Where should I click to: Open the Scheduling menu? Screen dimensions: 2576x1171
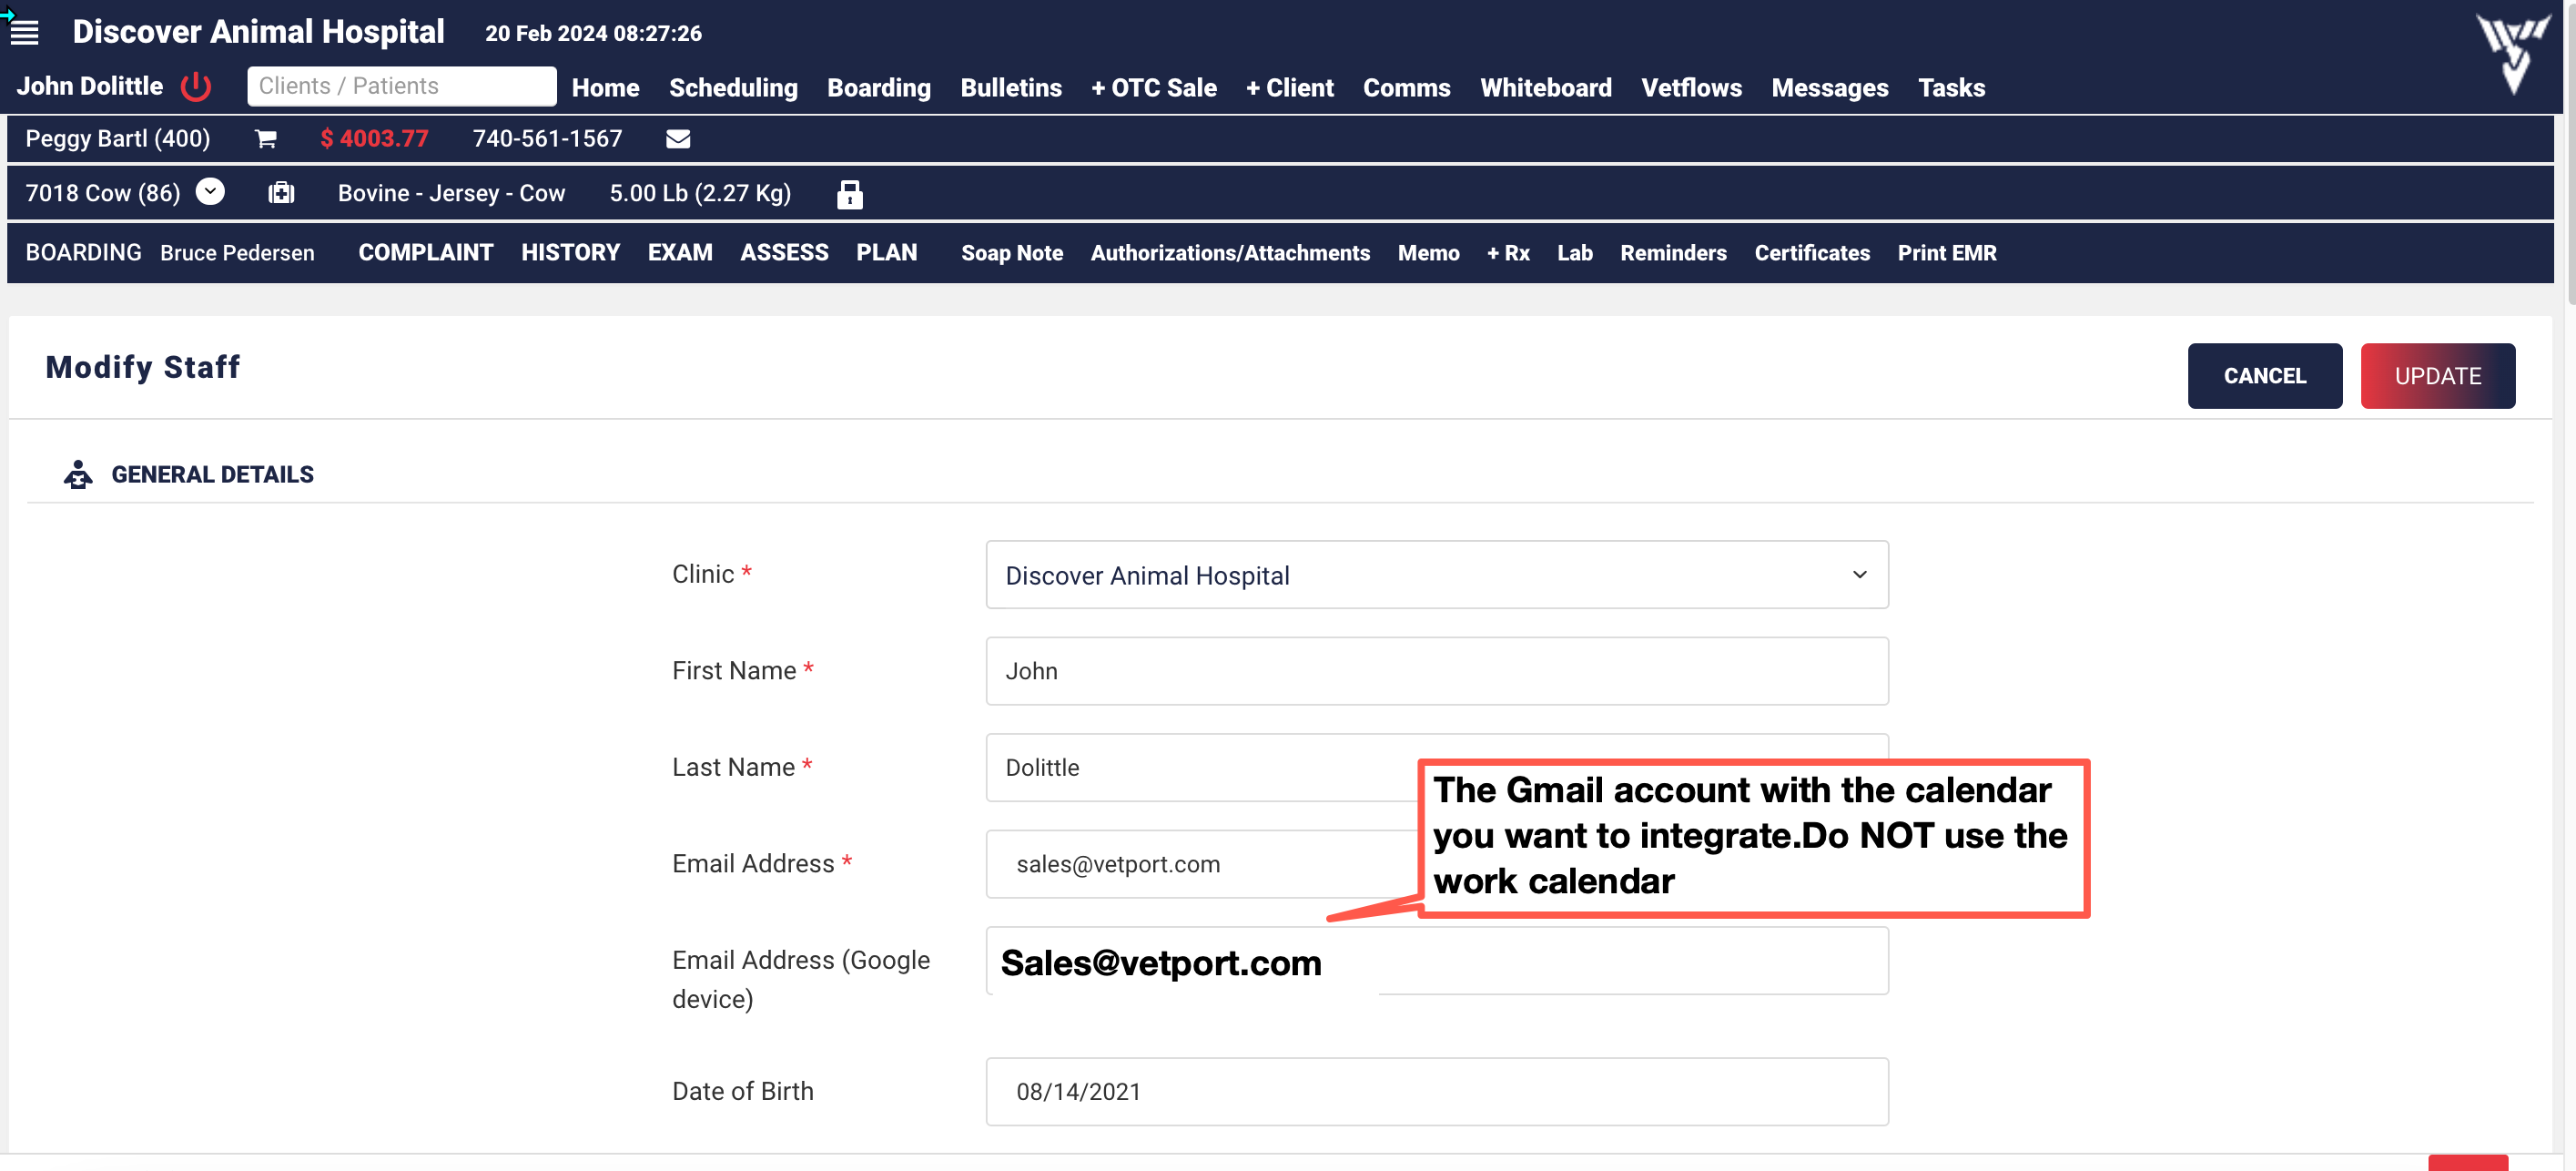[733, 88]
